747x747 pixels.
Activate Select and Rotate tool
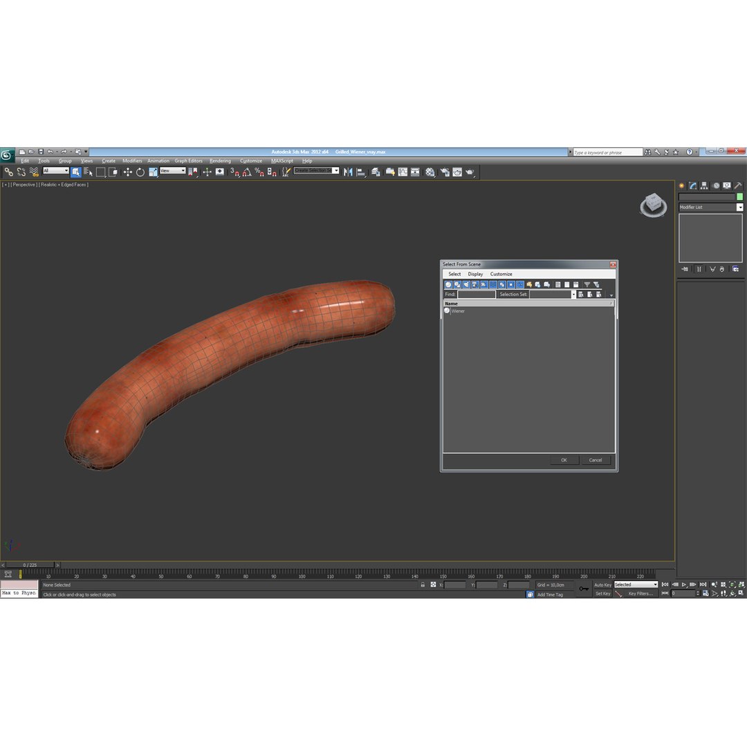pyautogui.click(x=140, y=172)
